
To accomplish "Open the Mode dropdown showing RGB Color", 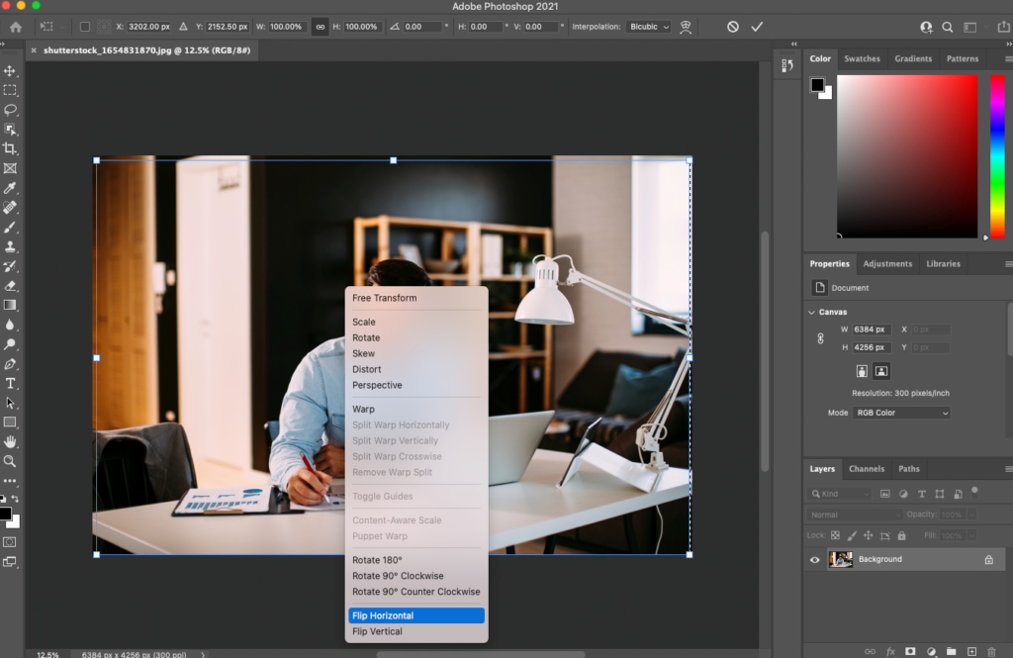I will pyautogui.click(x=901, y=413).
